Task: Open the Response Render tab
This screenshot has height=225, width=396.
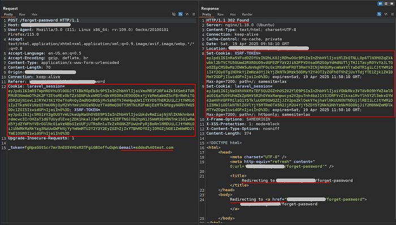Action: (247, 14)
